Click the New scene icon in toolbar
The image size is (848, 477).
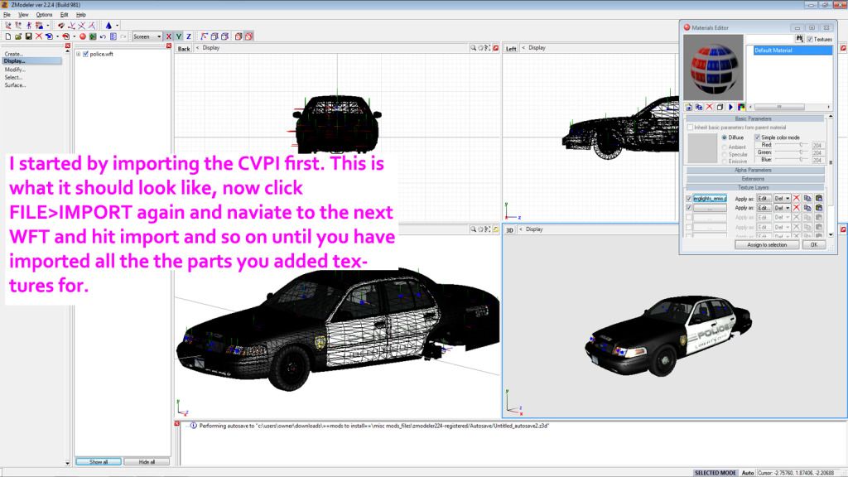tap(8, 36)
